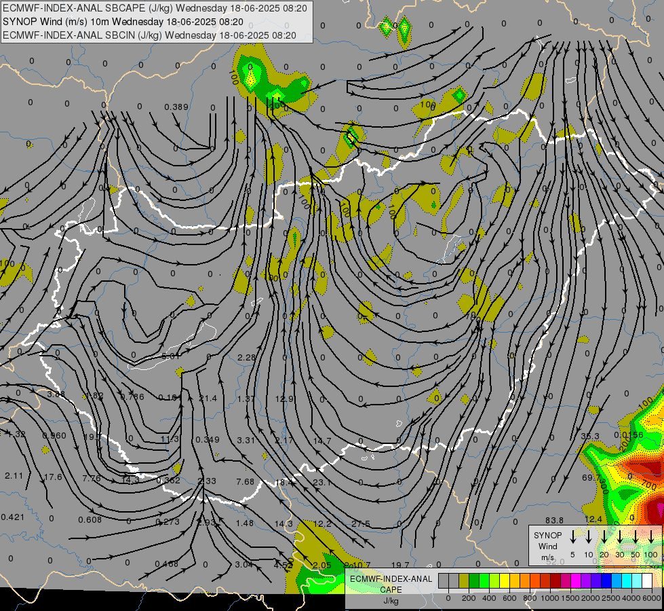Click the first gray swatch of the CAPE scale
Screen dimensions: 664x611
pyautogui.click(x=444, y=580)
